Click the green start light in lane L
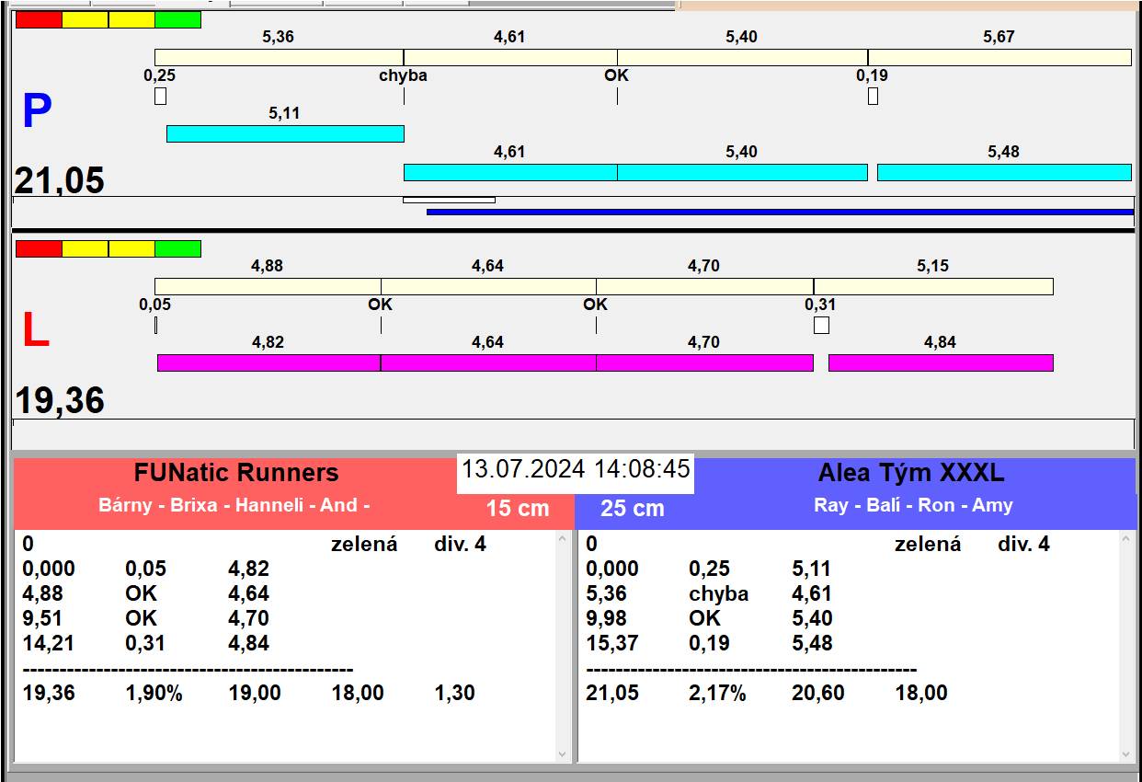Screen dimensions: 1142x782 pos(177,248)
